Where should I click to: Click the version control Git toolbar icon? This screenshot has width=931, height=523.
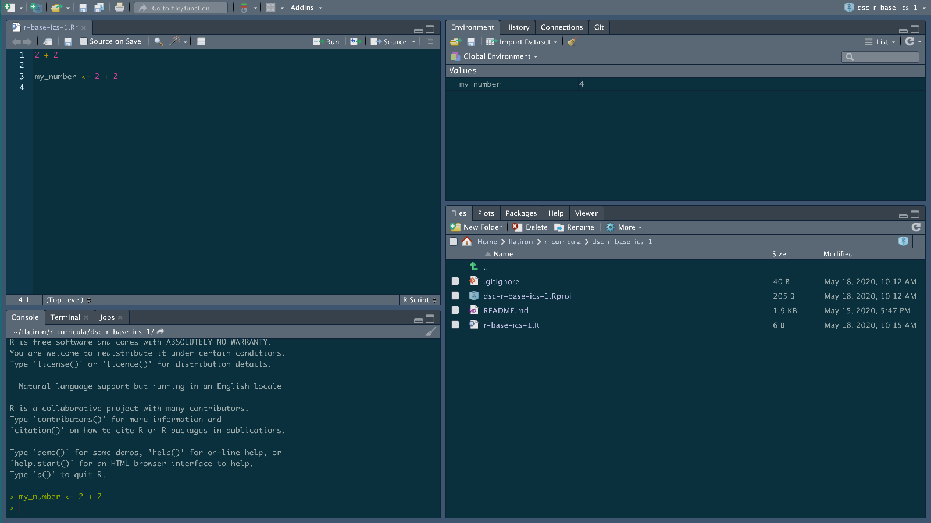[244, 8]
